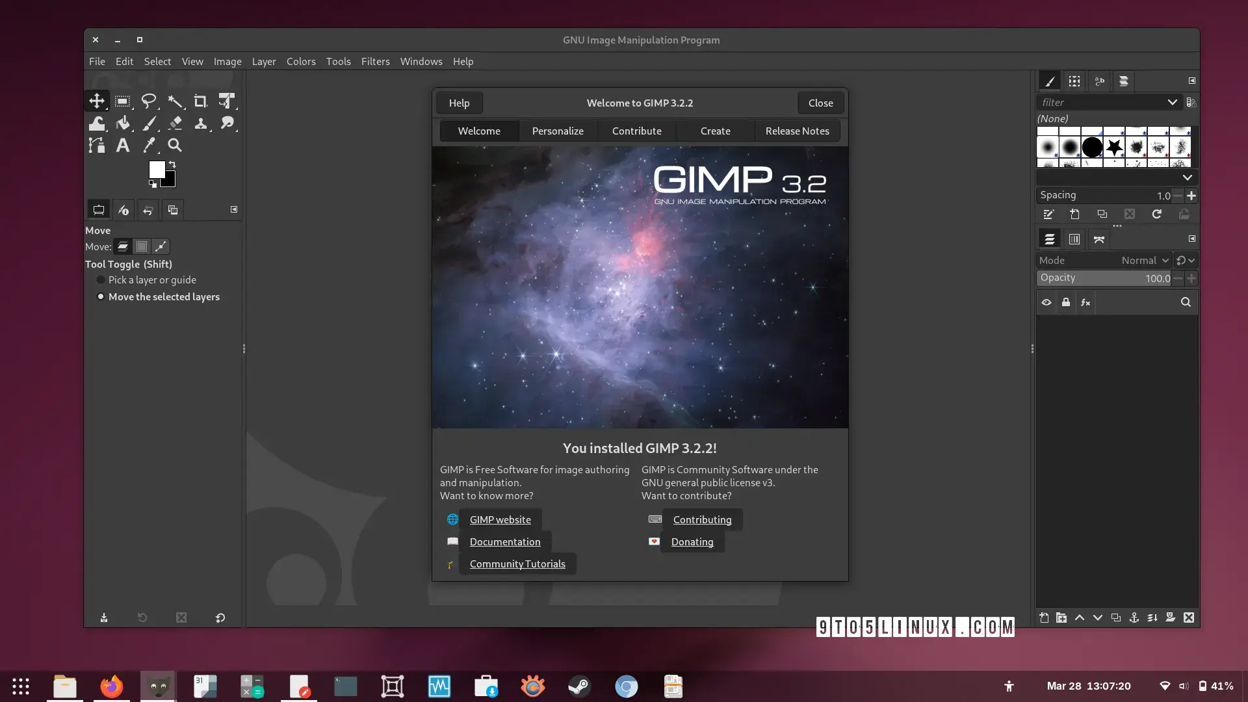Select the Text tool

click(122, 146)
